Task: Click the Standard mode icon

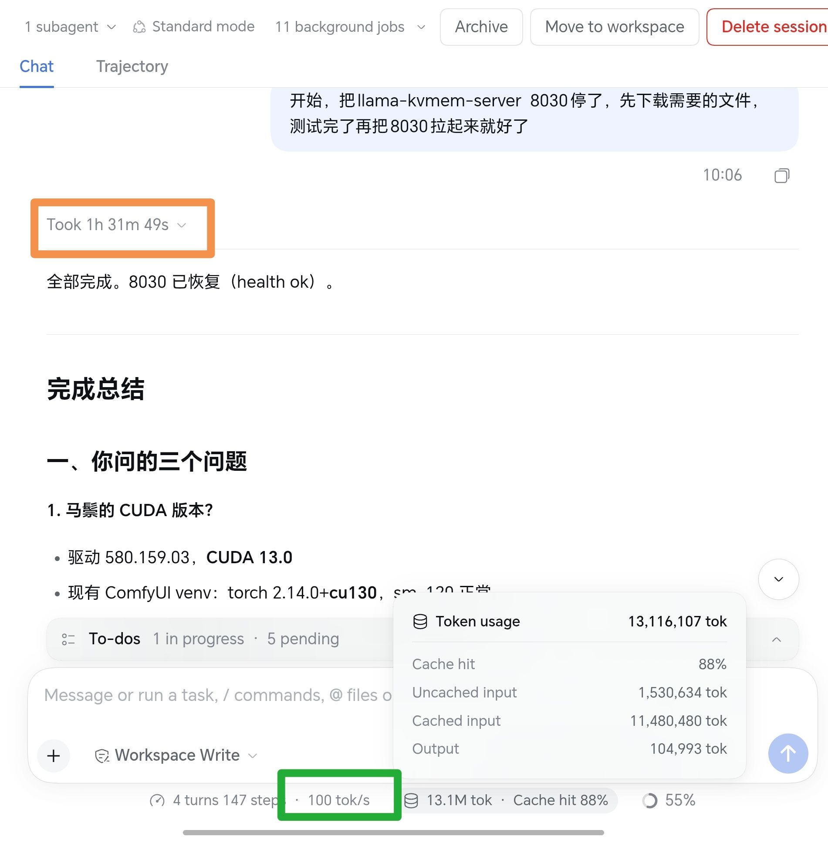Action: coord(139,27)
